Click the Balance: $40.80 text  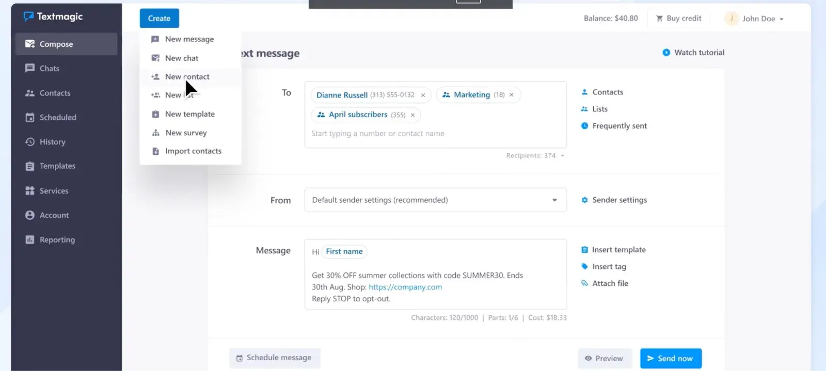click(x=611, y=19)
